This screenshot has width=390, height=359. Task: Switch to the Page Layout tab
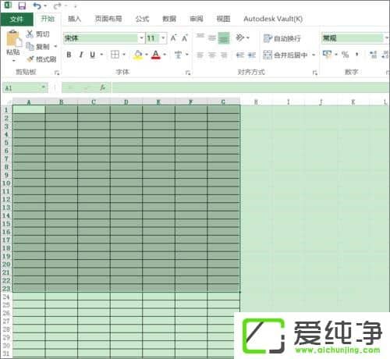(108, 19)
